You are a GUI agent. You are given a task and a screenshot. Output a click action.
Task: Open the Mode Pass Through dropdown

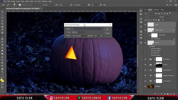coord(79,36)
